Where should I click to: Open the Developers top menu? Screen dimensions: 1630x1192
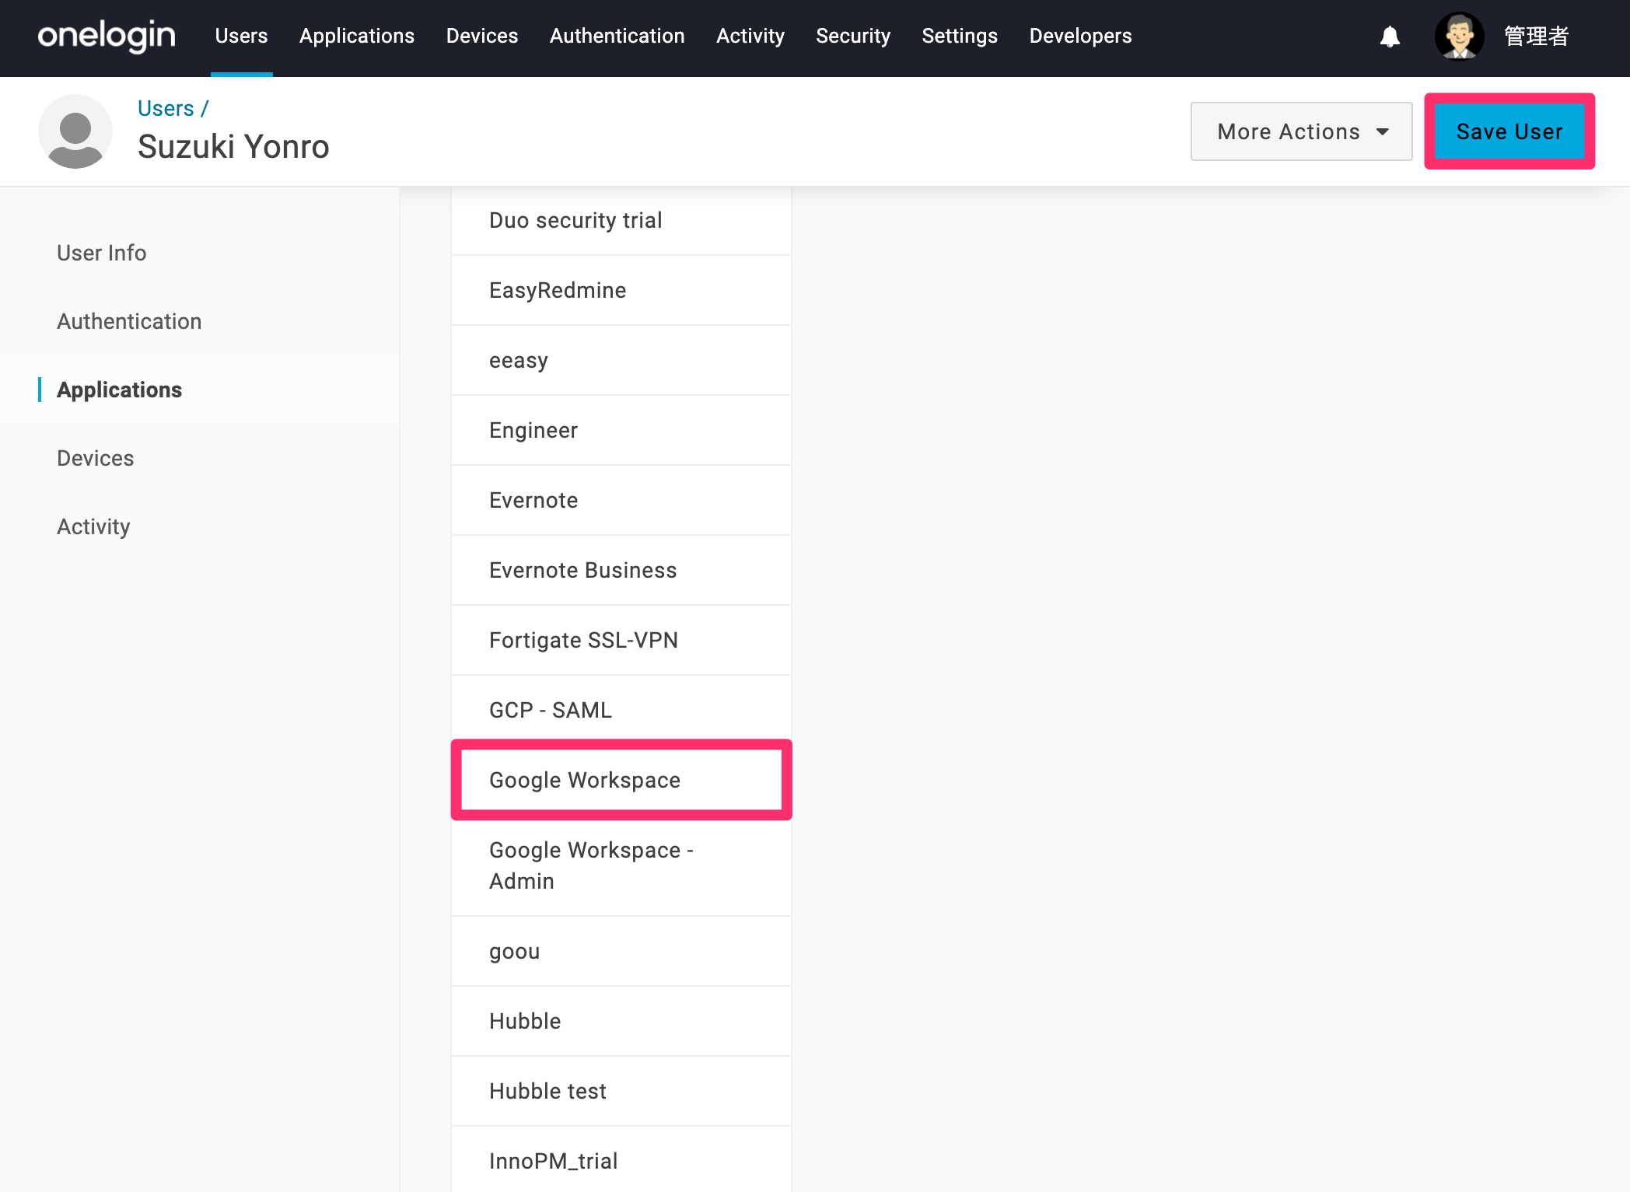point(1081,36)
